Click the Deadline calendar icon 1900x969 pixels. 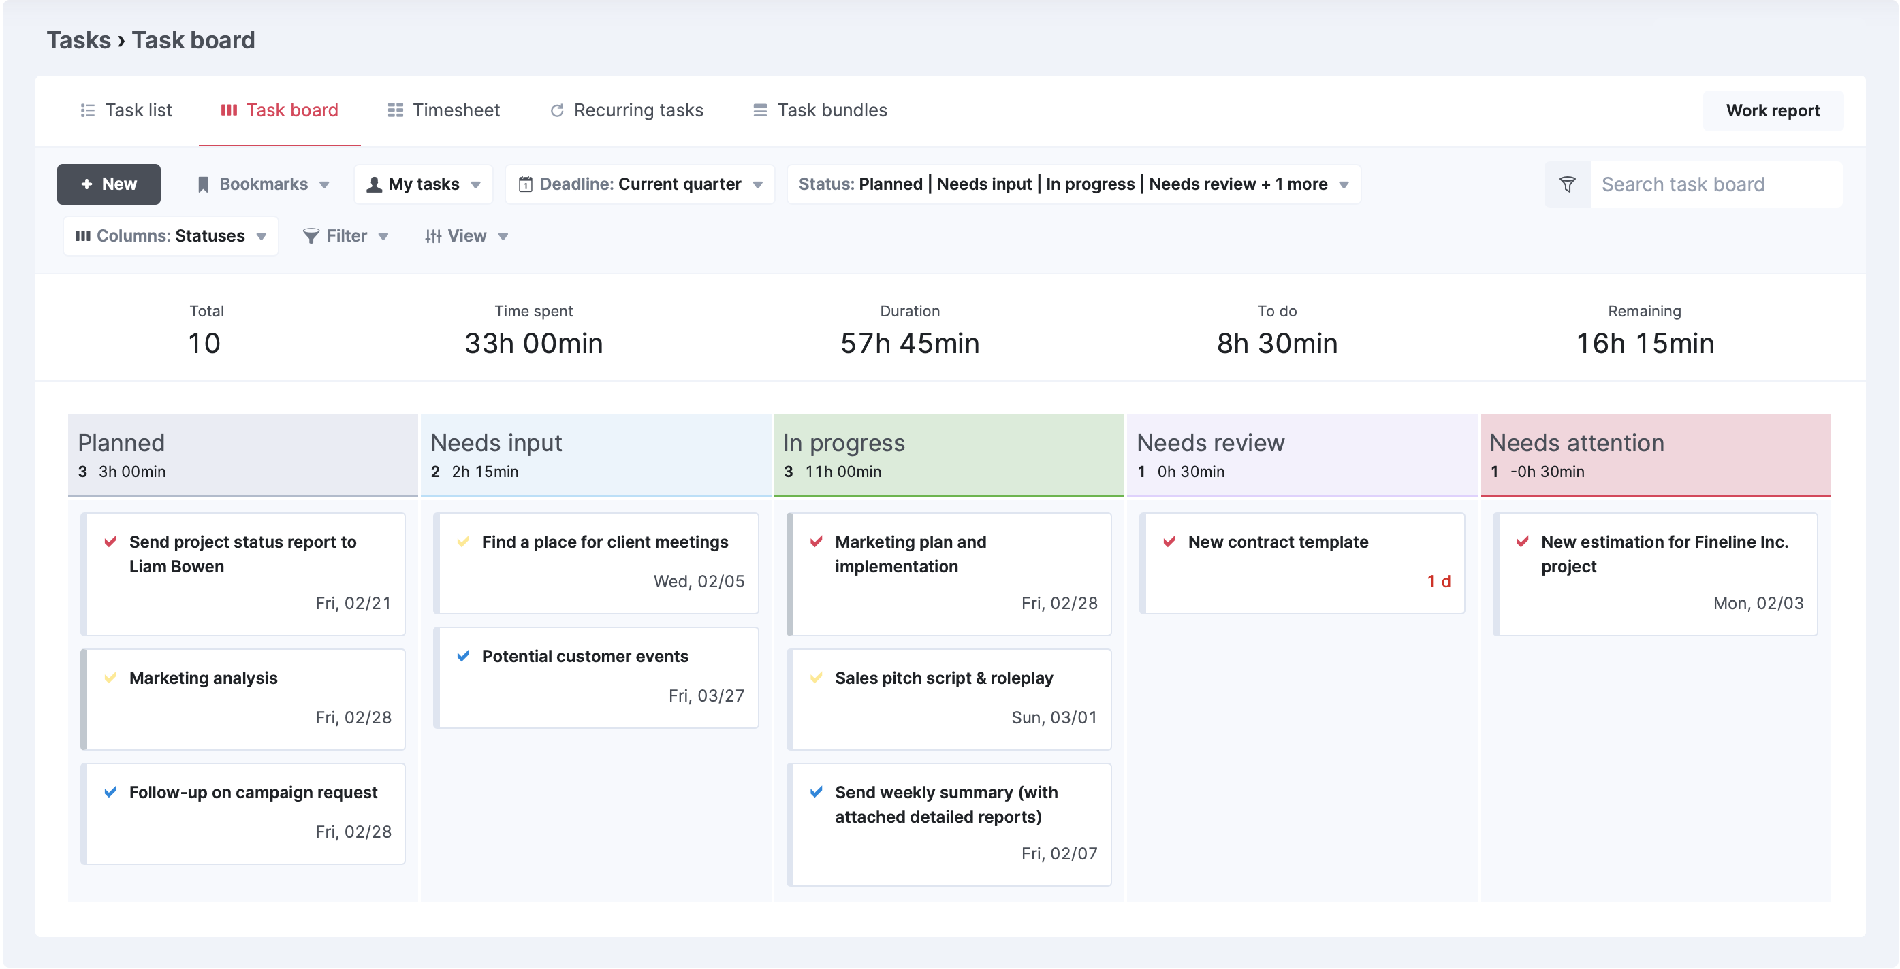[x=525, y=184]
